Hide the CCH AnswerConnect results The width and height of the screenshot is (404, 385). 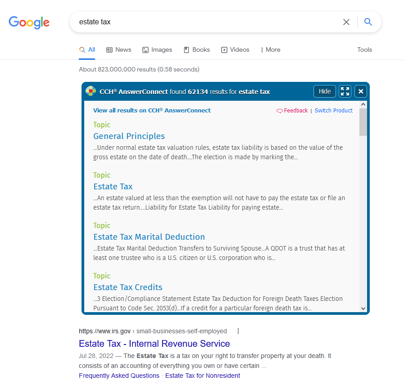pyautogui.click(x=325, y=91)
